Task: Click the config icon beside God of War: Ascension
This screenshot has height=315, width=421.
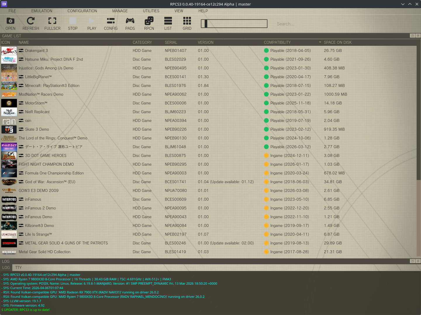Action: (21, 182)
